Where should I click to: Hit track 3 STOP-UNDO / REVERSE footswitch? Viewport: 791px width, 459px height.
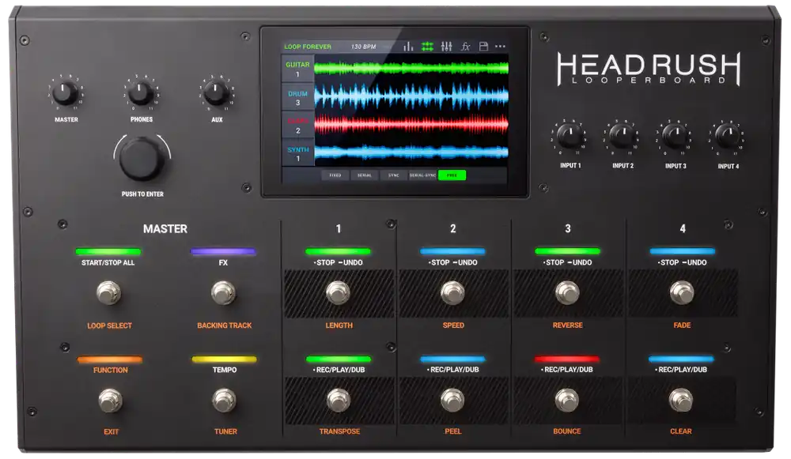[567, 293]
